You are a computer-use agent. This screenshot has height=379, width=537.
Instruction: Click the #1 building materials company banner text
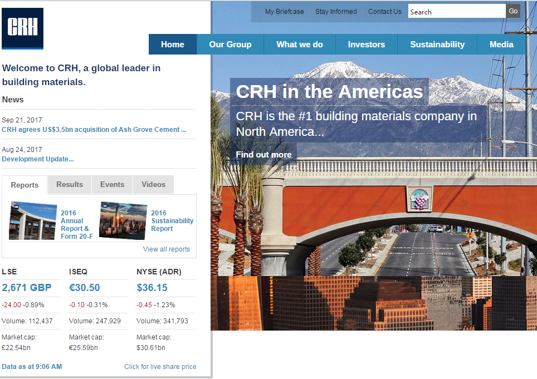coord(356,124)
